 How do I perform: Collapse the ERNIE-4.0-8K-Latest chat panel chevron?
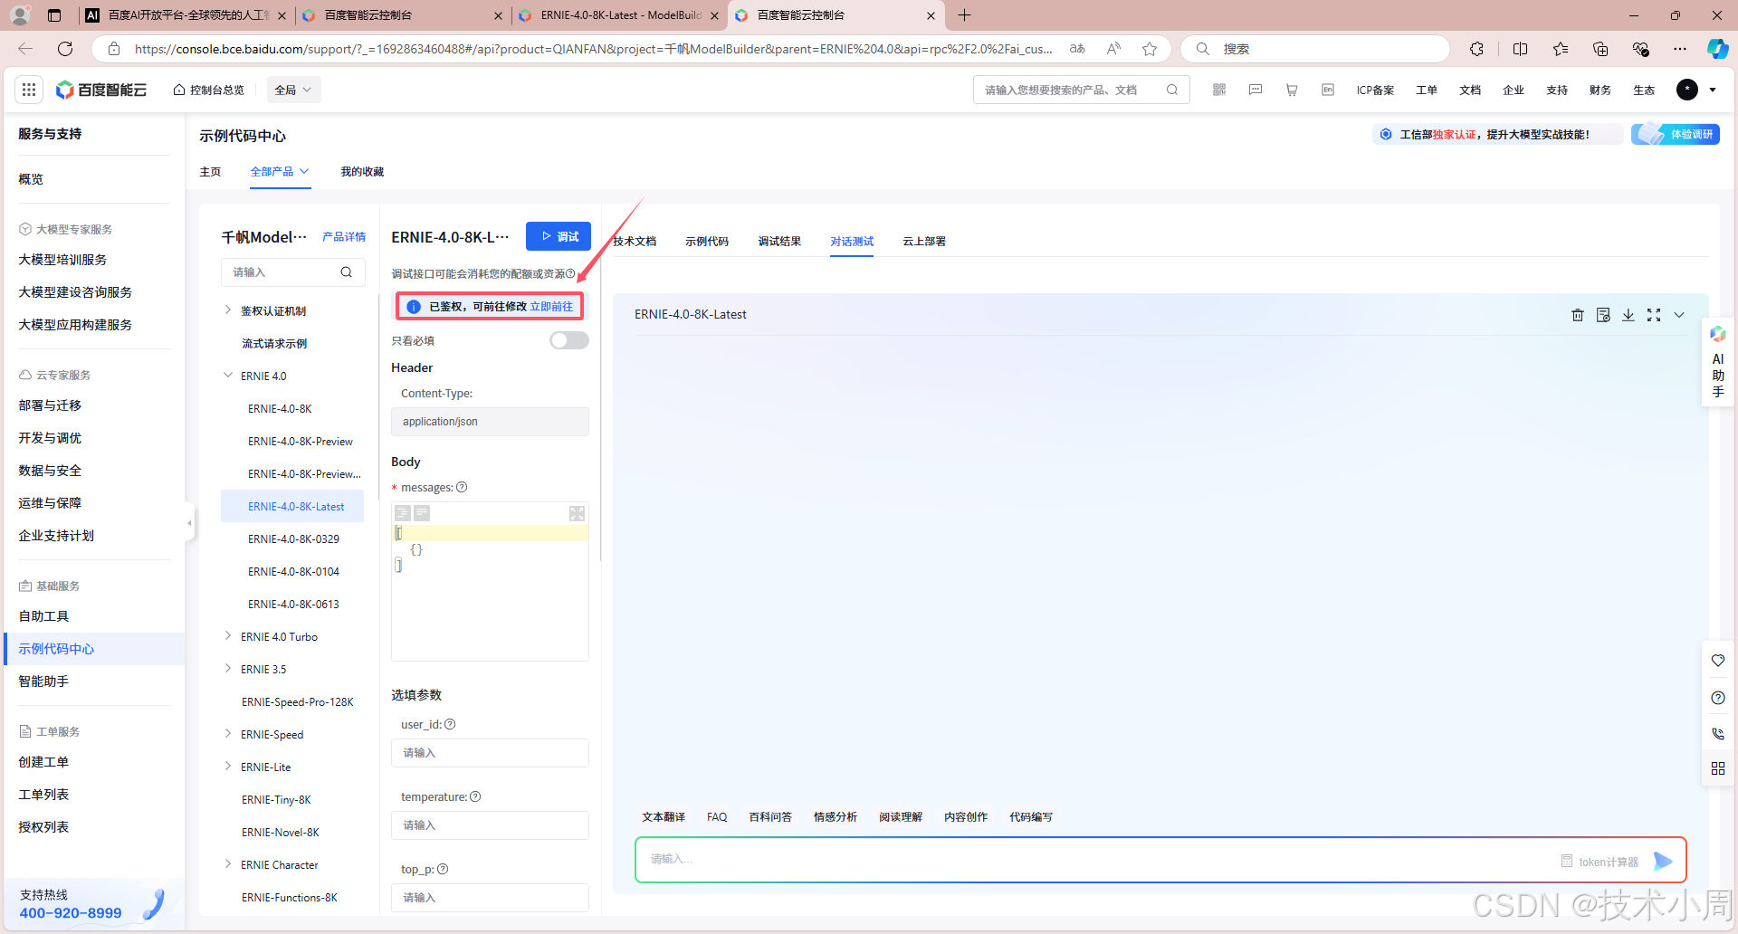1679,315
